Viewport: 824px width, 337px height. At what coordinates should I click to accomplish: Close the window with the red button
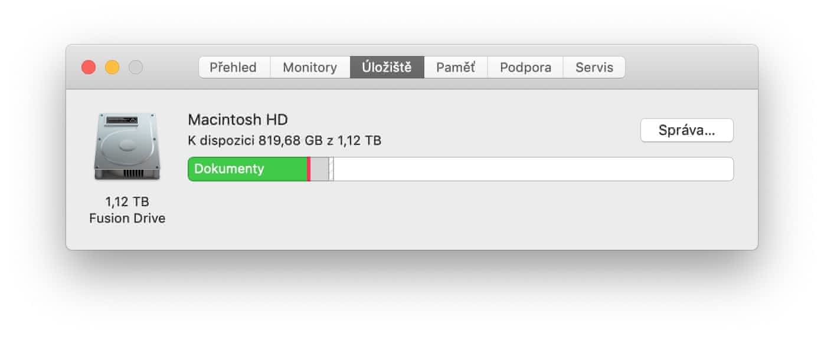click(x=89, y=67)
